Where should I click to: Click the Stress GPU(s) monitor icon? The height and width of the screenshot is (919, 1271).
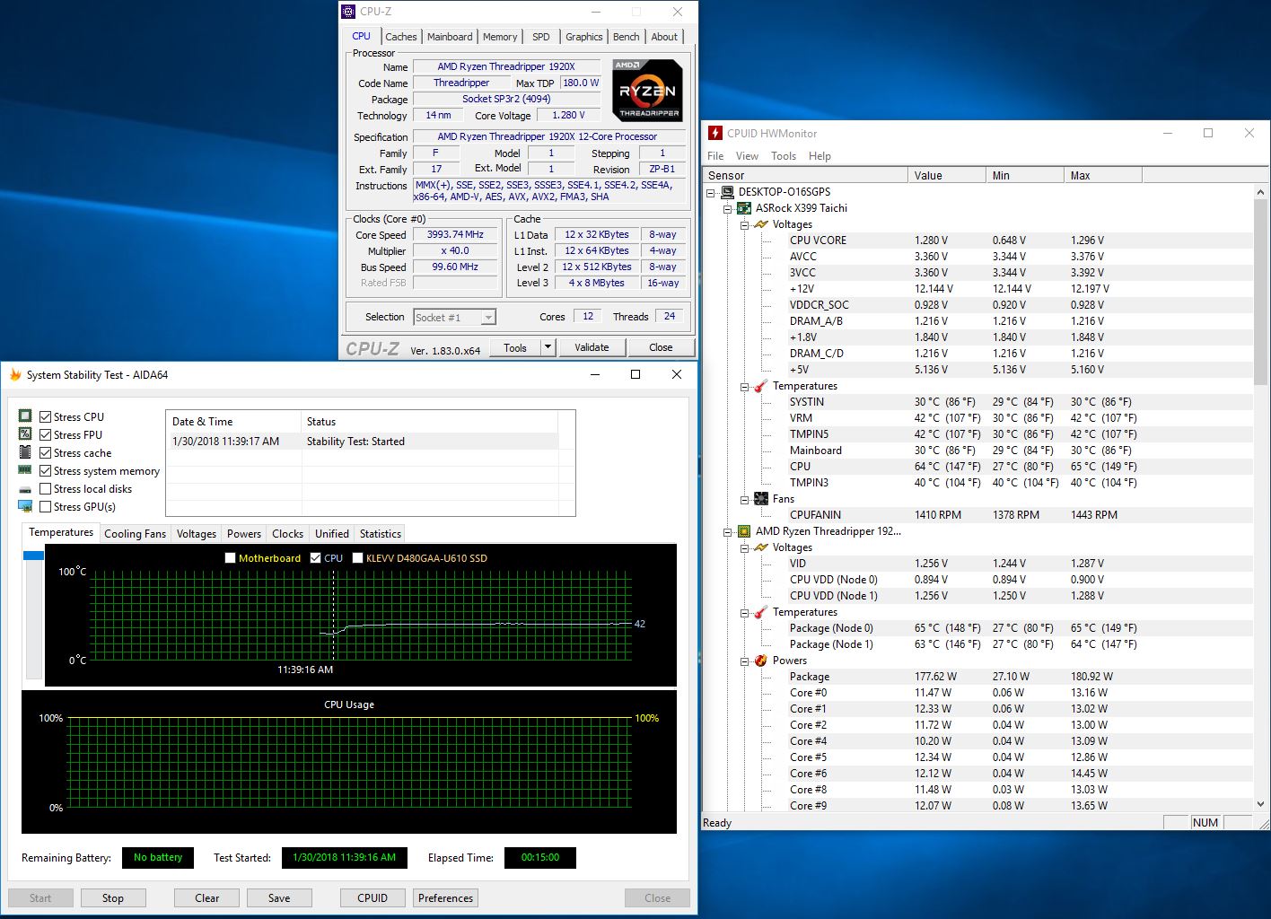point(25,507)
